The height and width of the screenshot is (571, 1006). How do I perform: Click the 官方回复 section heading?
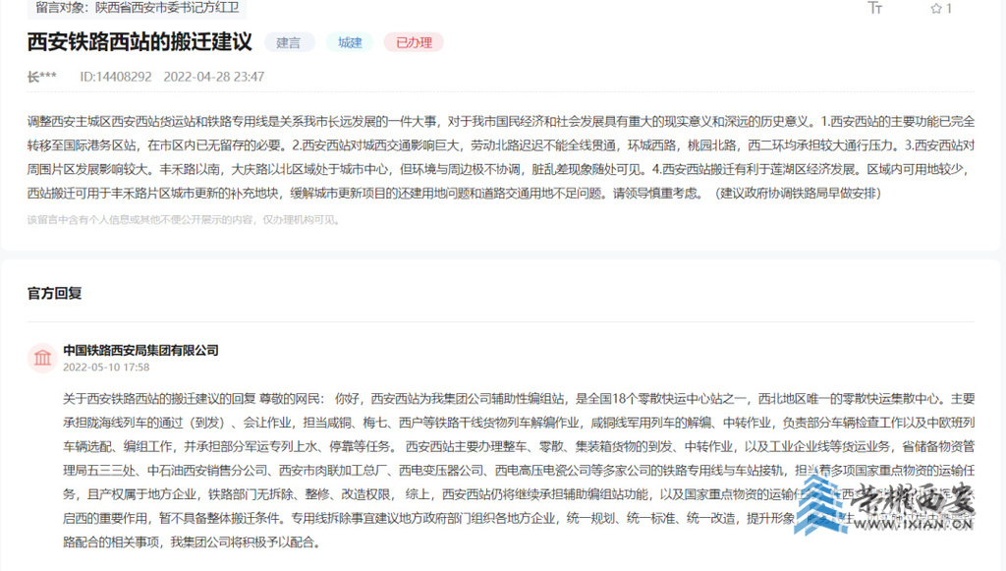(55, 293)
